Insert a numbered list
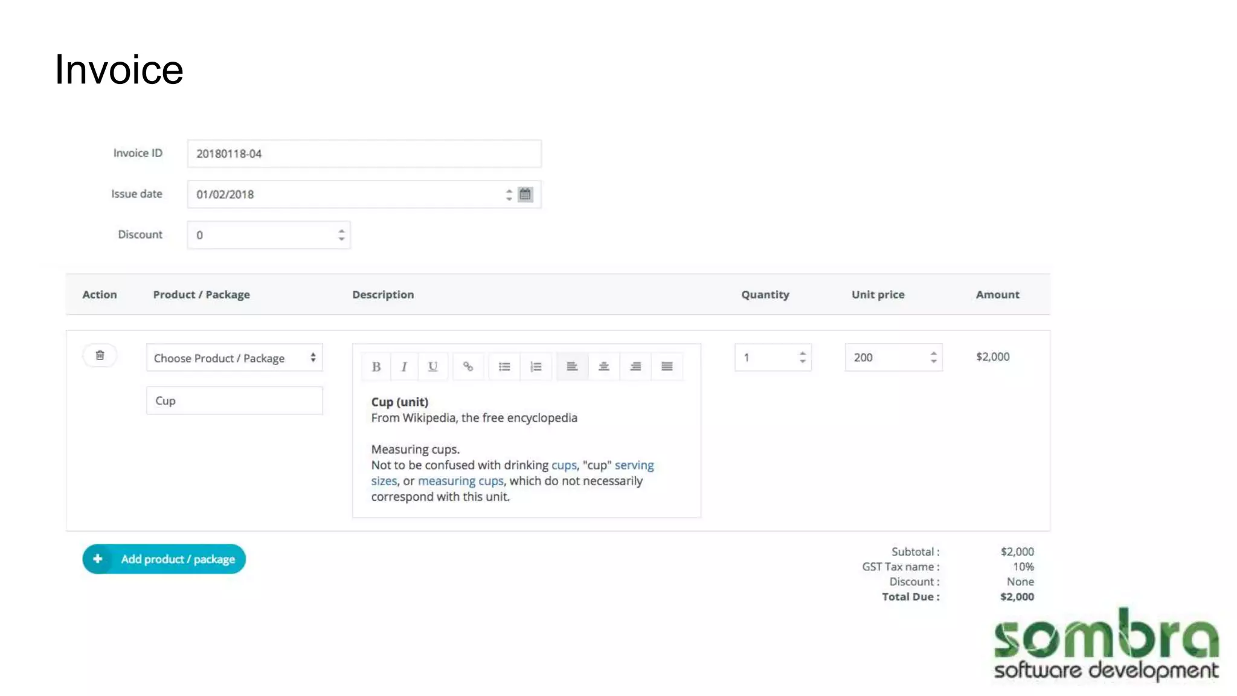The image size is (1237, 696). (x=536, y=367)
